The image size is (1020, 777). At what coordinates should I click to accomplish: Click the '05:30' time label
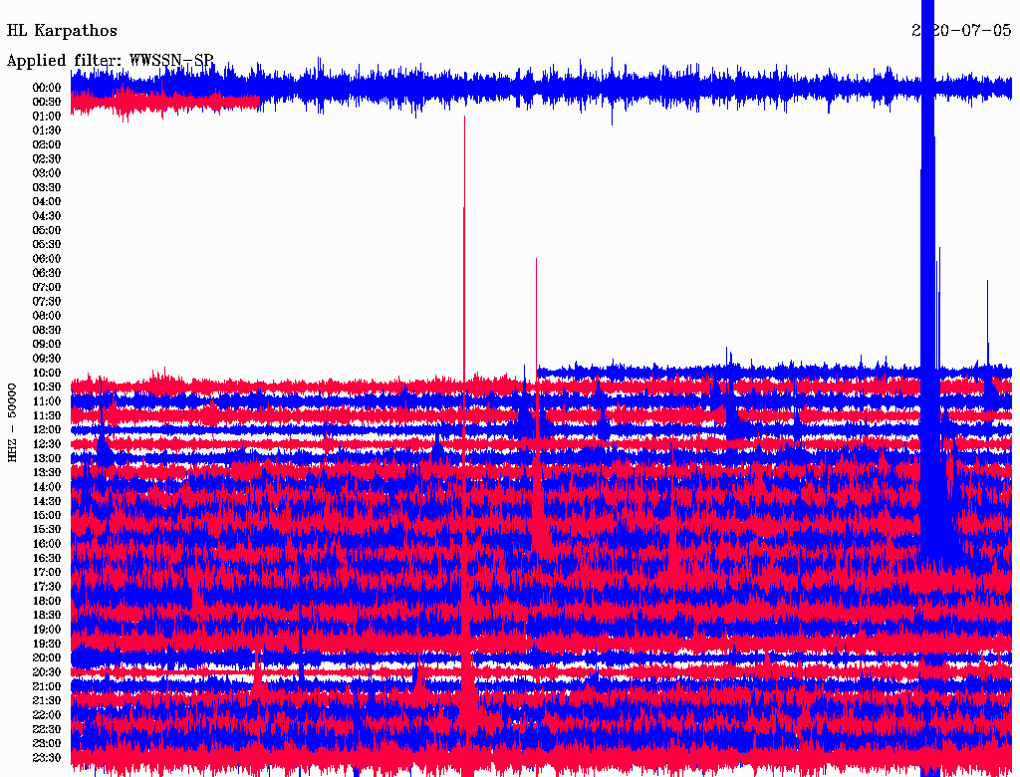tap(47, 244)
